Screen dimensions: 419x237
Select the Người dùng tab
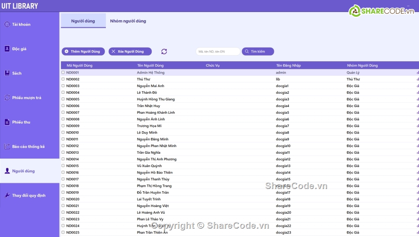point(83,21)
